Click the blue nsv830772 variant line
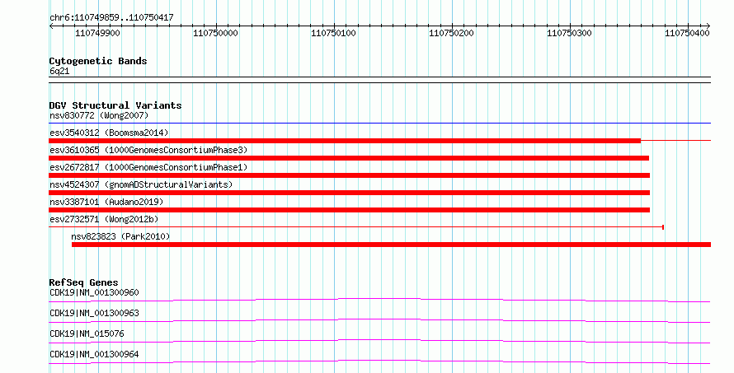The image size is (734, 373). [379, 124]
